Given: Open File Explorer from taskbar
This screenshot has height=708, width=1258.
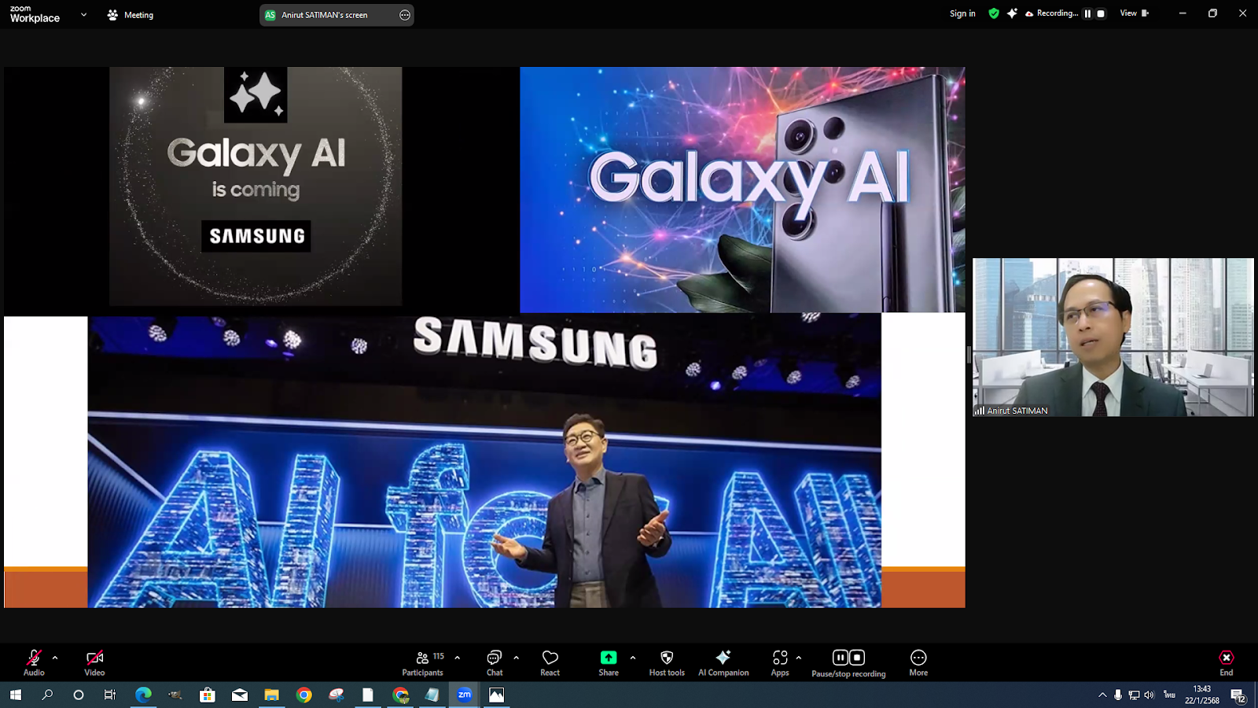Looking at the screenshot, I should coord(272,695).
